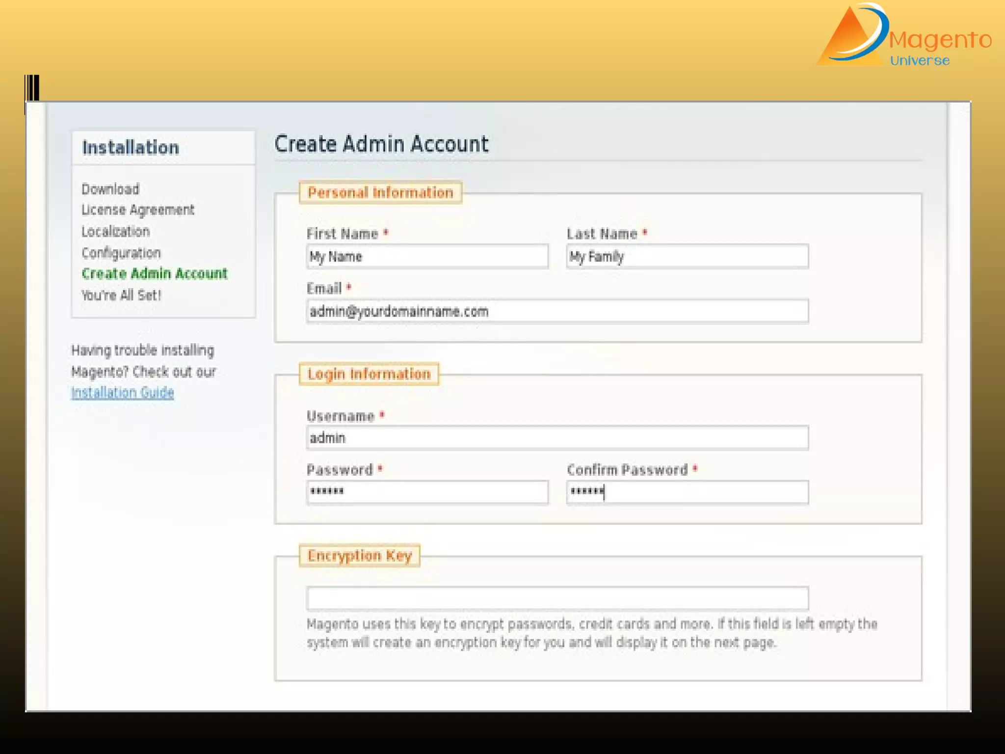The height and width of the screenshot is (754, 1005).
Task: Click the Personal Information section label
Action: tap(380, 192)
